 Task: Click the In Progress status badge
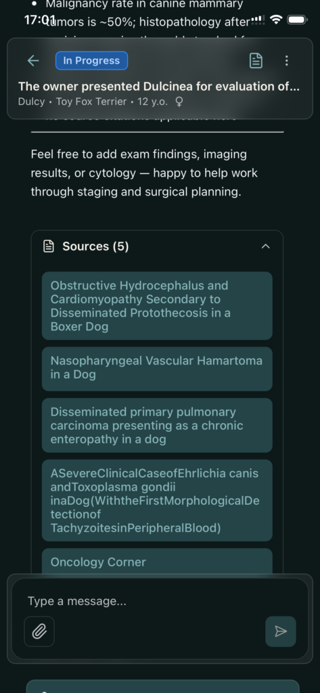[91, 60]
